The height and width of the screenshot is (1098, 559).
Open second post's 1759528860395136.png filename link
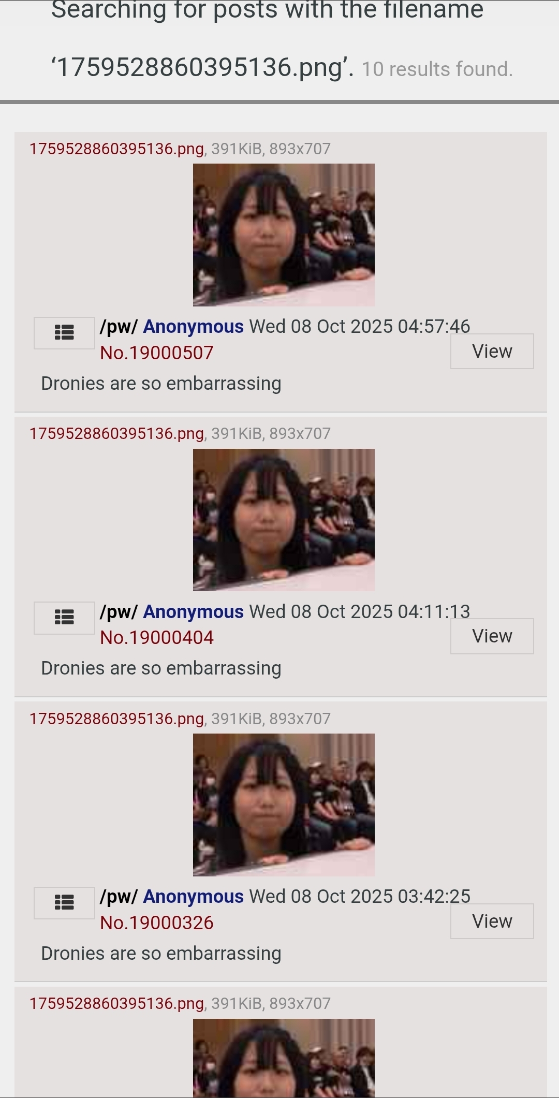[116, 434]
